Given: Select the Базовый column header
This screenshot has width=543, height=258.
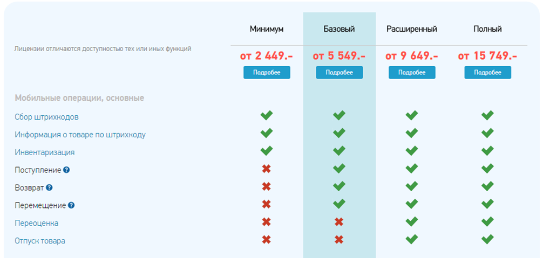Looking at the screenshot, I should [340, 29].
